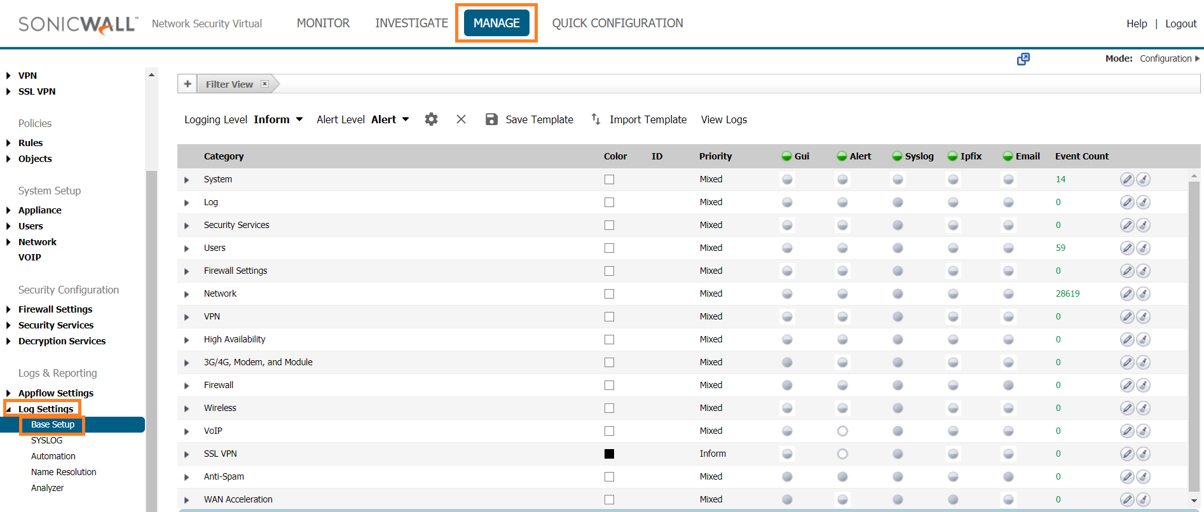Close the Filter View tab
This screenshot has height=512, width=1204.
tap(264, 84)
